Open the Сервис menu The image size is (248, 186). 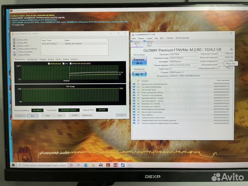point(149,38)
